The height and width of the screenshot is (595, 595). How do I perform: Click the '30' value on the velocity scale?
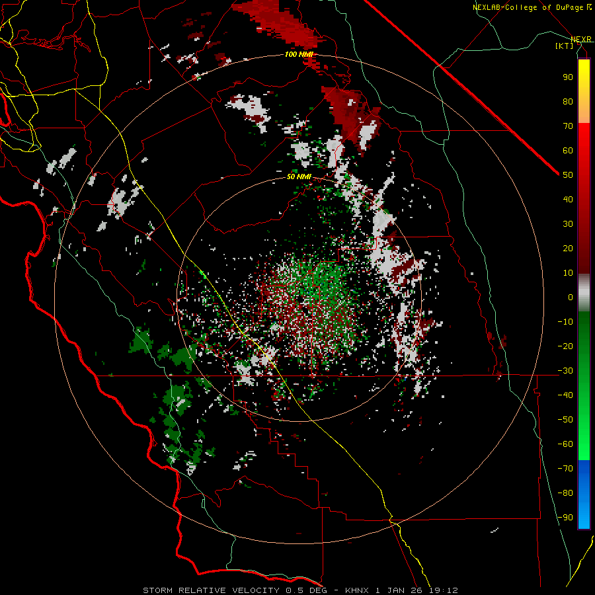[x=568, y=224]
